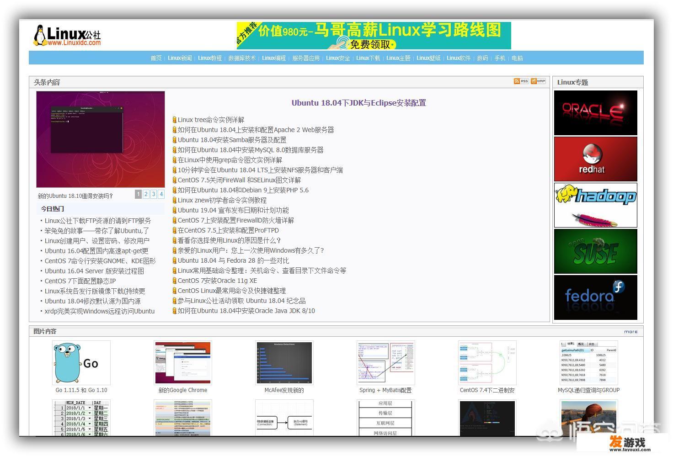Open the WAP version icon

tap(538, 81)
